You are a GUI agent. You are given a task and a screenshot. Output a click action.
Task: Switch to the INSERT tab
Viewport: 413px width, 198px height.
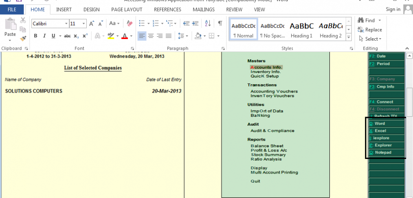[x=64, y=9]
